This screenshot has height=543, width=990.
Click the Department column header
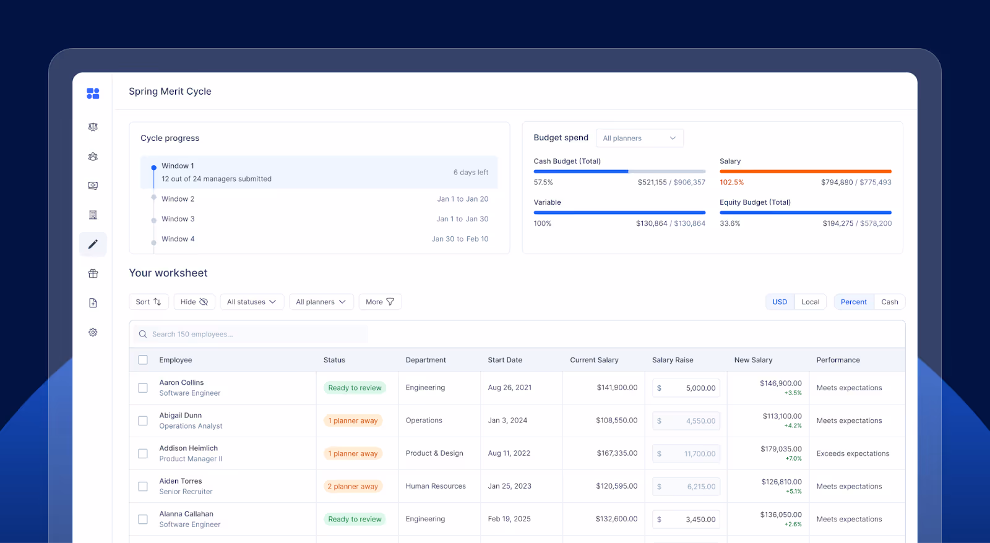coord(426,360)
